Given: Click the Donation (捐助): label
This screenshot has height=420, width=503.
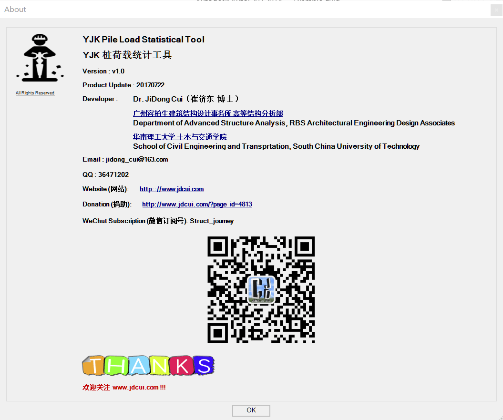Looking at the screenshot, I should [107, 205].
